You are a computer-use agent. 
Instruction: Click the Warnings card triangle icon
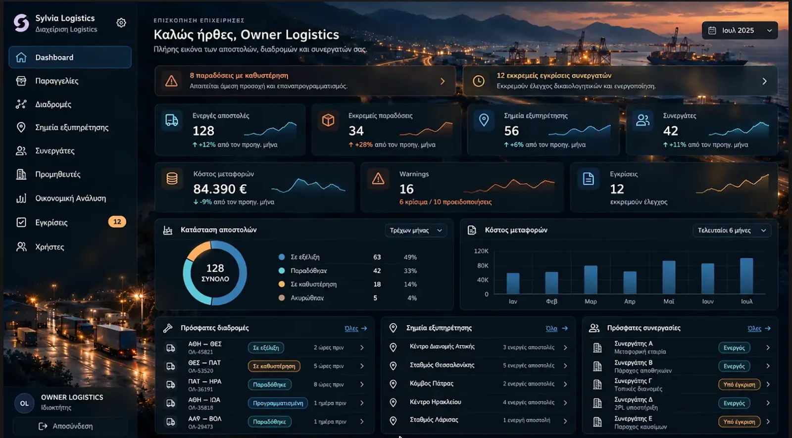(x=378, y=179)
